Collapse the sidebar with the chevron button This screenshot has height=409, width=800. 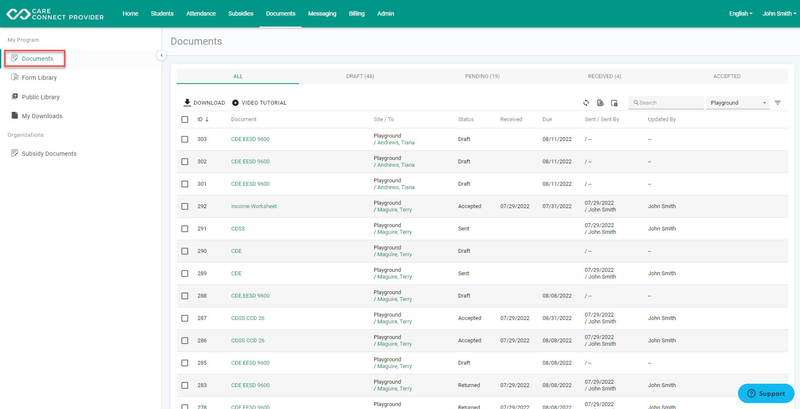point(162,55)
